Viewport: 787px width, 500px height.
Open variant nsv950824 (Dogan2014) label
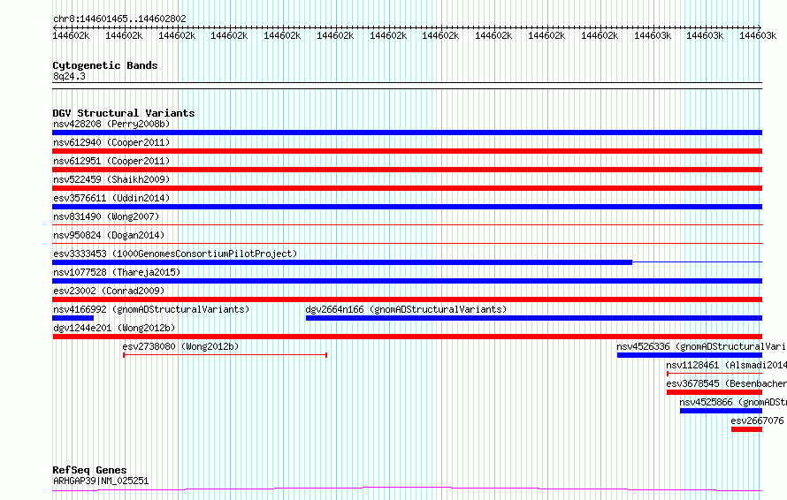pos(109,235)
